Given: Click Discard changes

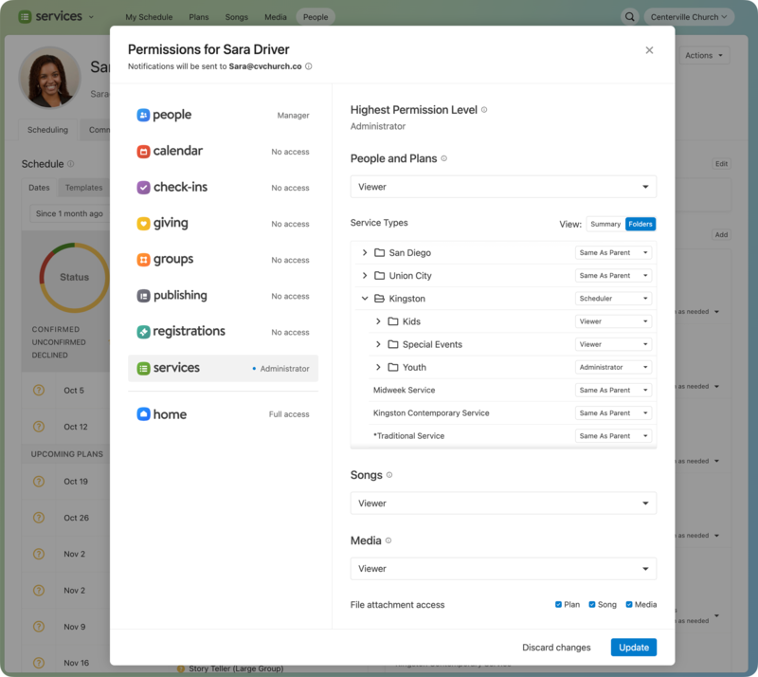Looking at the screenshot, I should click(x=556, y=647).
